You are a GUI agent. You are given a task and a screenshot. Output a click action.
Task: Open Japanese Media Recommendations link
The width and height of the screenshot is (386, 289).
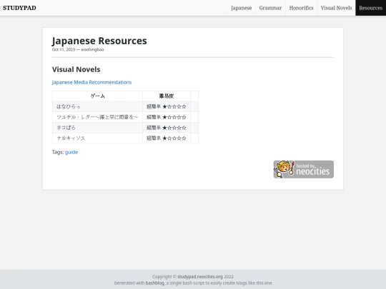pyautogui.click(x=91, y=82)
